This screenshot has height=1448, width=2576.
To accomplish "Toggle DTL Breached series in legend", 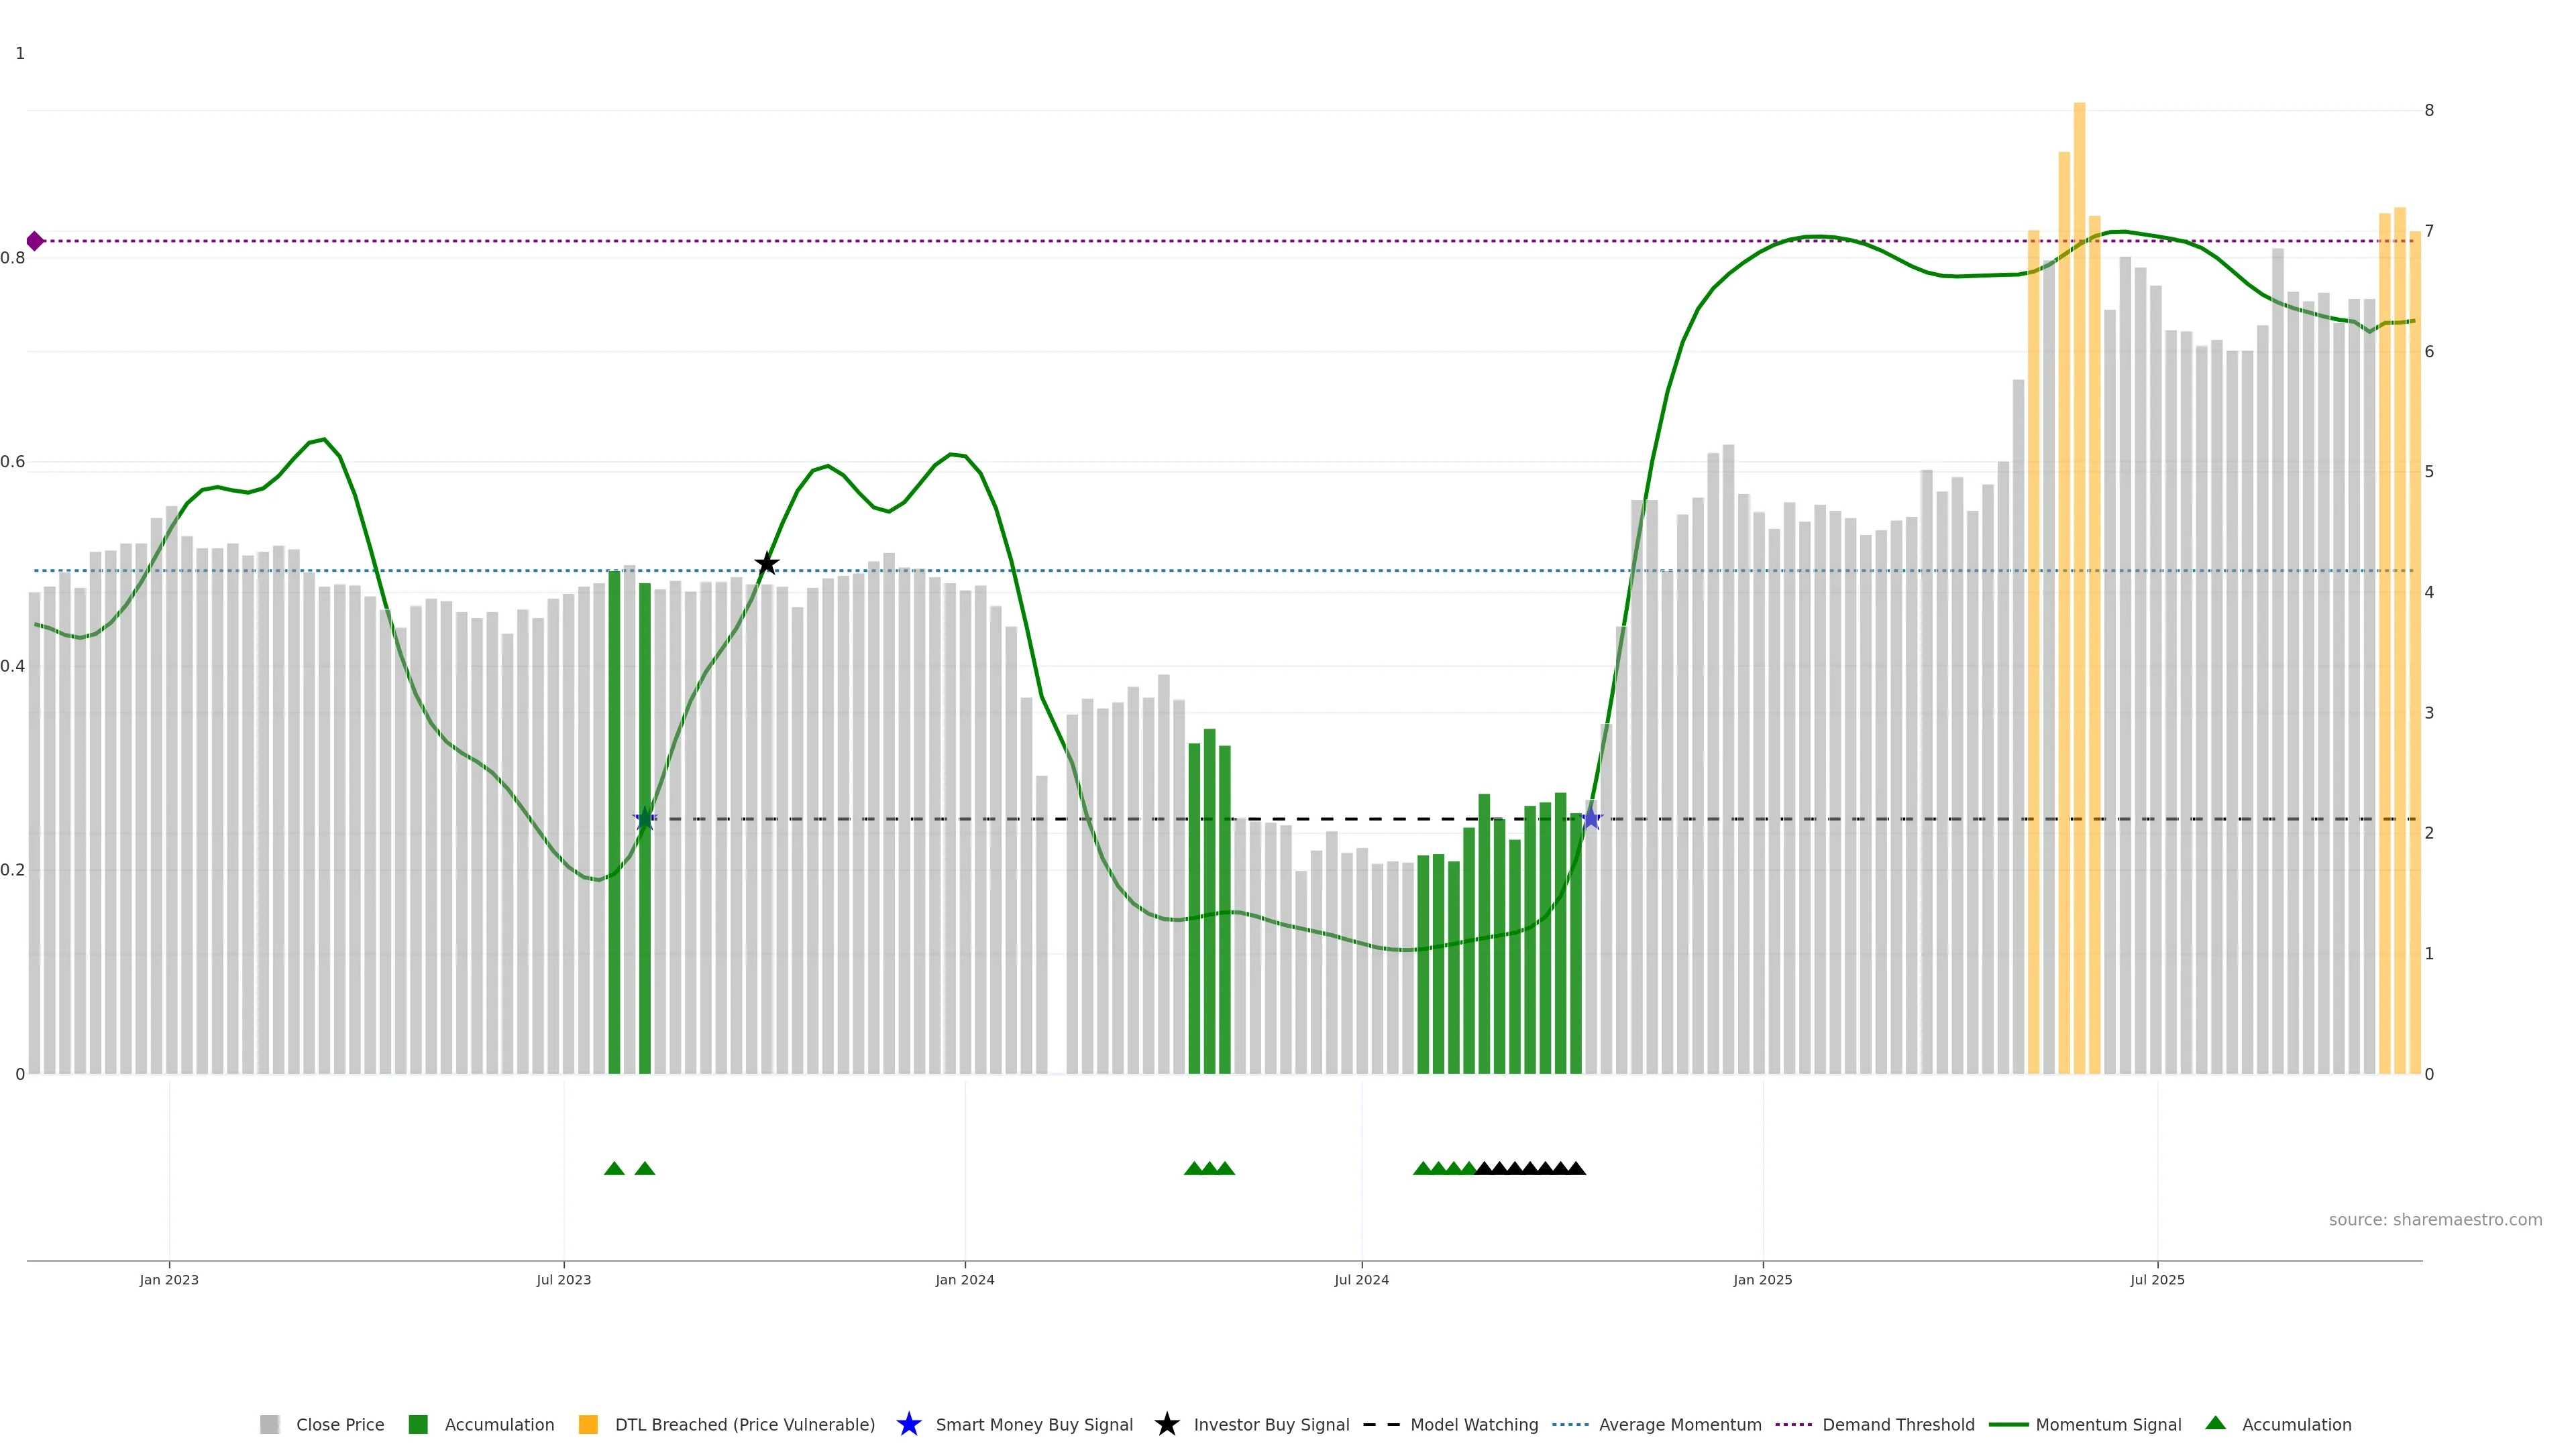I will click(x=744, y=1424).
